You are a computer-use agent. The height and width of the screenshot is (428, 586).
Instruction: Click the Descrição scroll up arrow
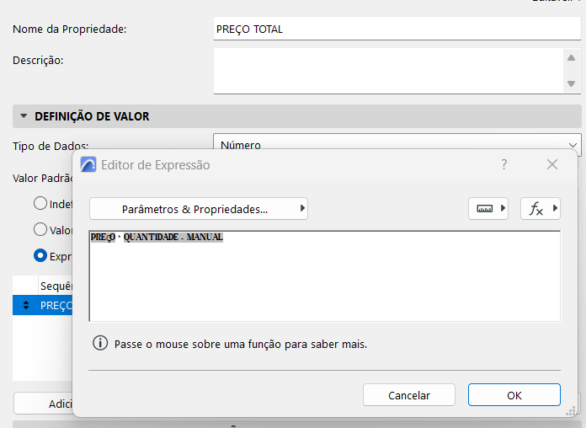click(571, 58)
